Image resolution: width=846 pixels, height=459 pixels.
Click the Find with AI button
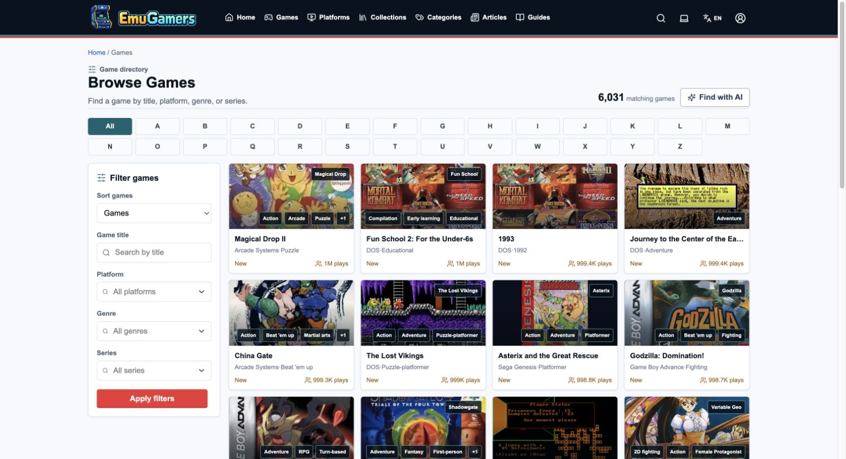coord(715,97)
